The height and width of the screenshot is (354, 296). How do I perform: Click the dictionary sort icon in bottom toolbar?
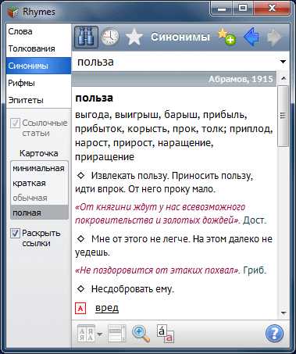coord(86,333)
